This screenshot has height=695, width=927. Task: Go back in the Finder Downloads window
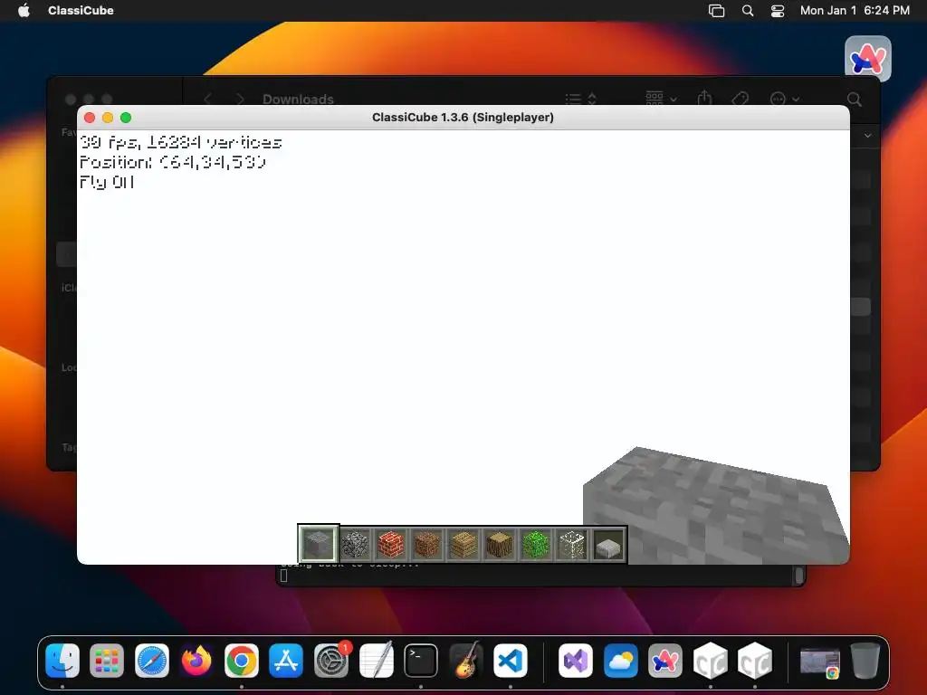(207, 99)
